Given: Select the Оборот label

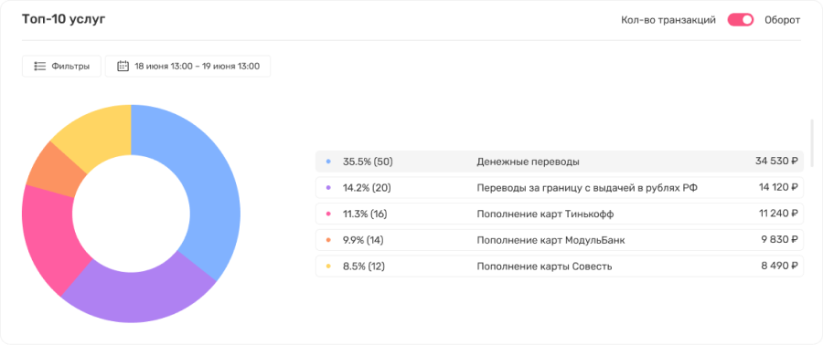Looking at the screenshot, I should (x=782, y=20).
